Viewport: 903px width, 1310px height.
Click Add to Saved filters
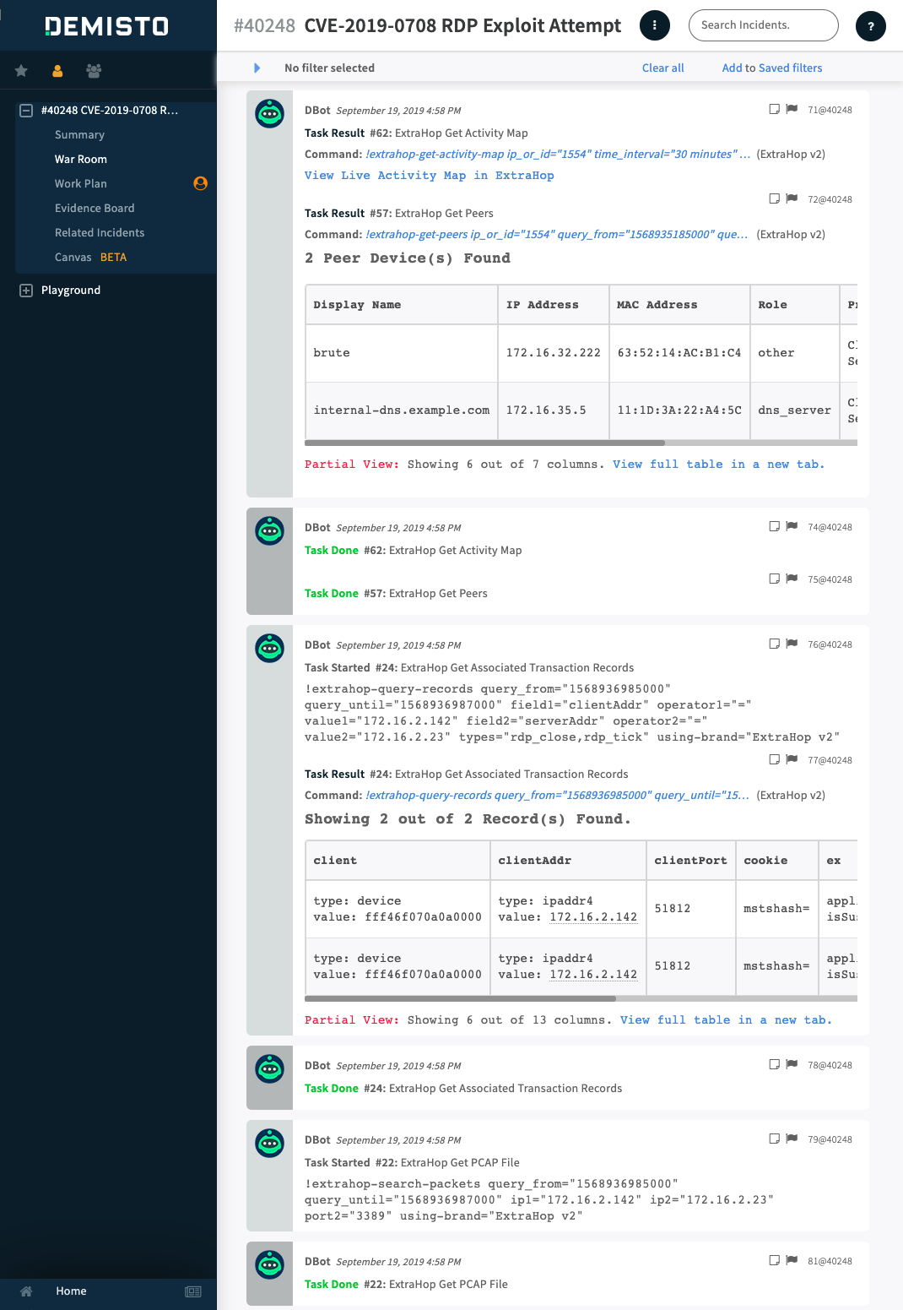(772, 68)
